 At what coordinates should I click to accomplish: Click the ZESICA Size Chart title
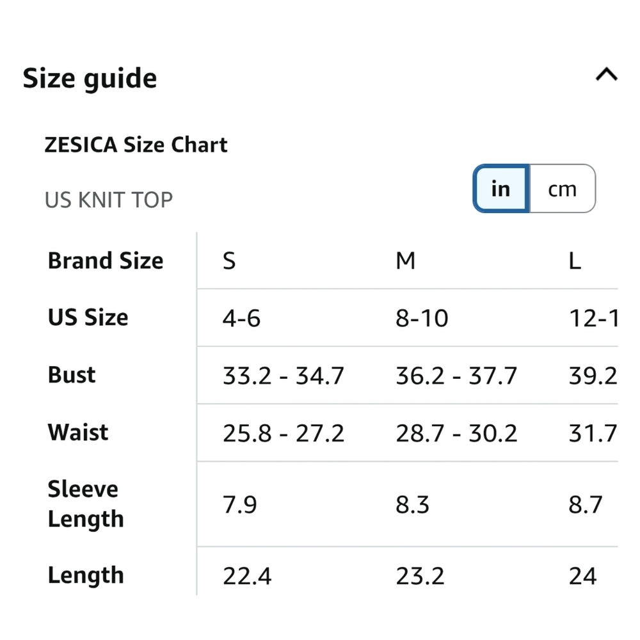click(136, 145)
